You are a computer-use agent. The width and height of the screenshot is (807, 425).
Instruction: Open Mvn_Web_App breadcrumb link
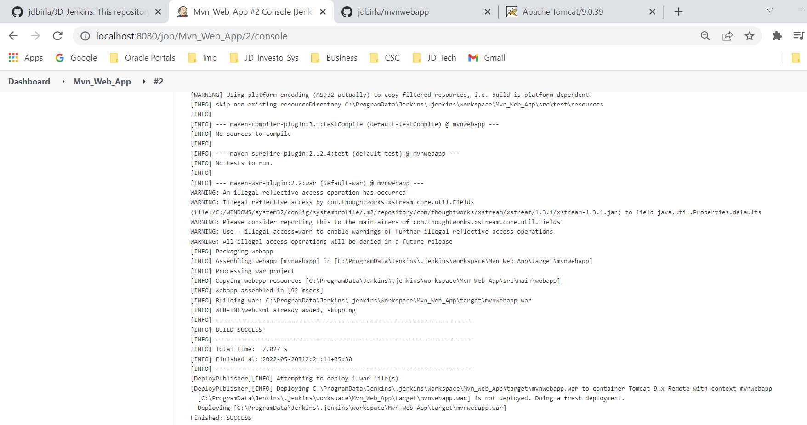[x=102, y=82]
